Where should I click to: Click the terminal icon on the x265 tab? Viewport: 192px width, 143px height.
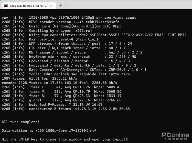point(5,5)
